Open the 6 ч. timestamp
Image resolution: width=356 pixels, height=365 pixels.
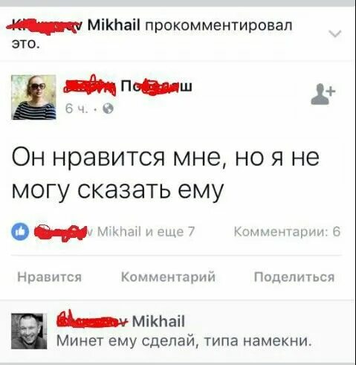77,109
